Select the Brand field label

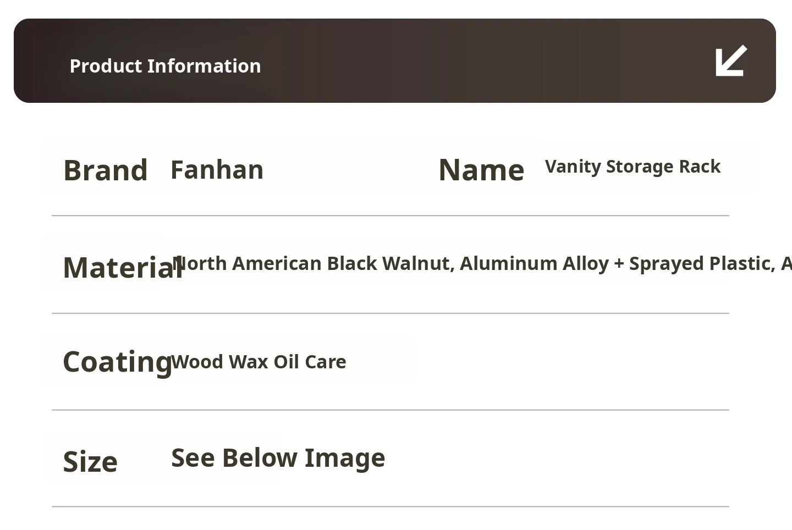click(106, 170)
